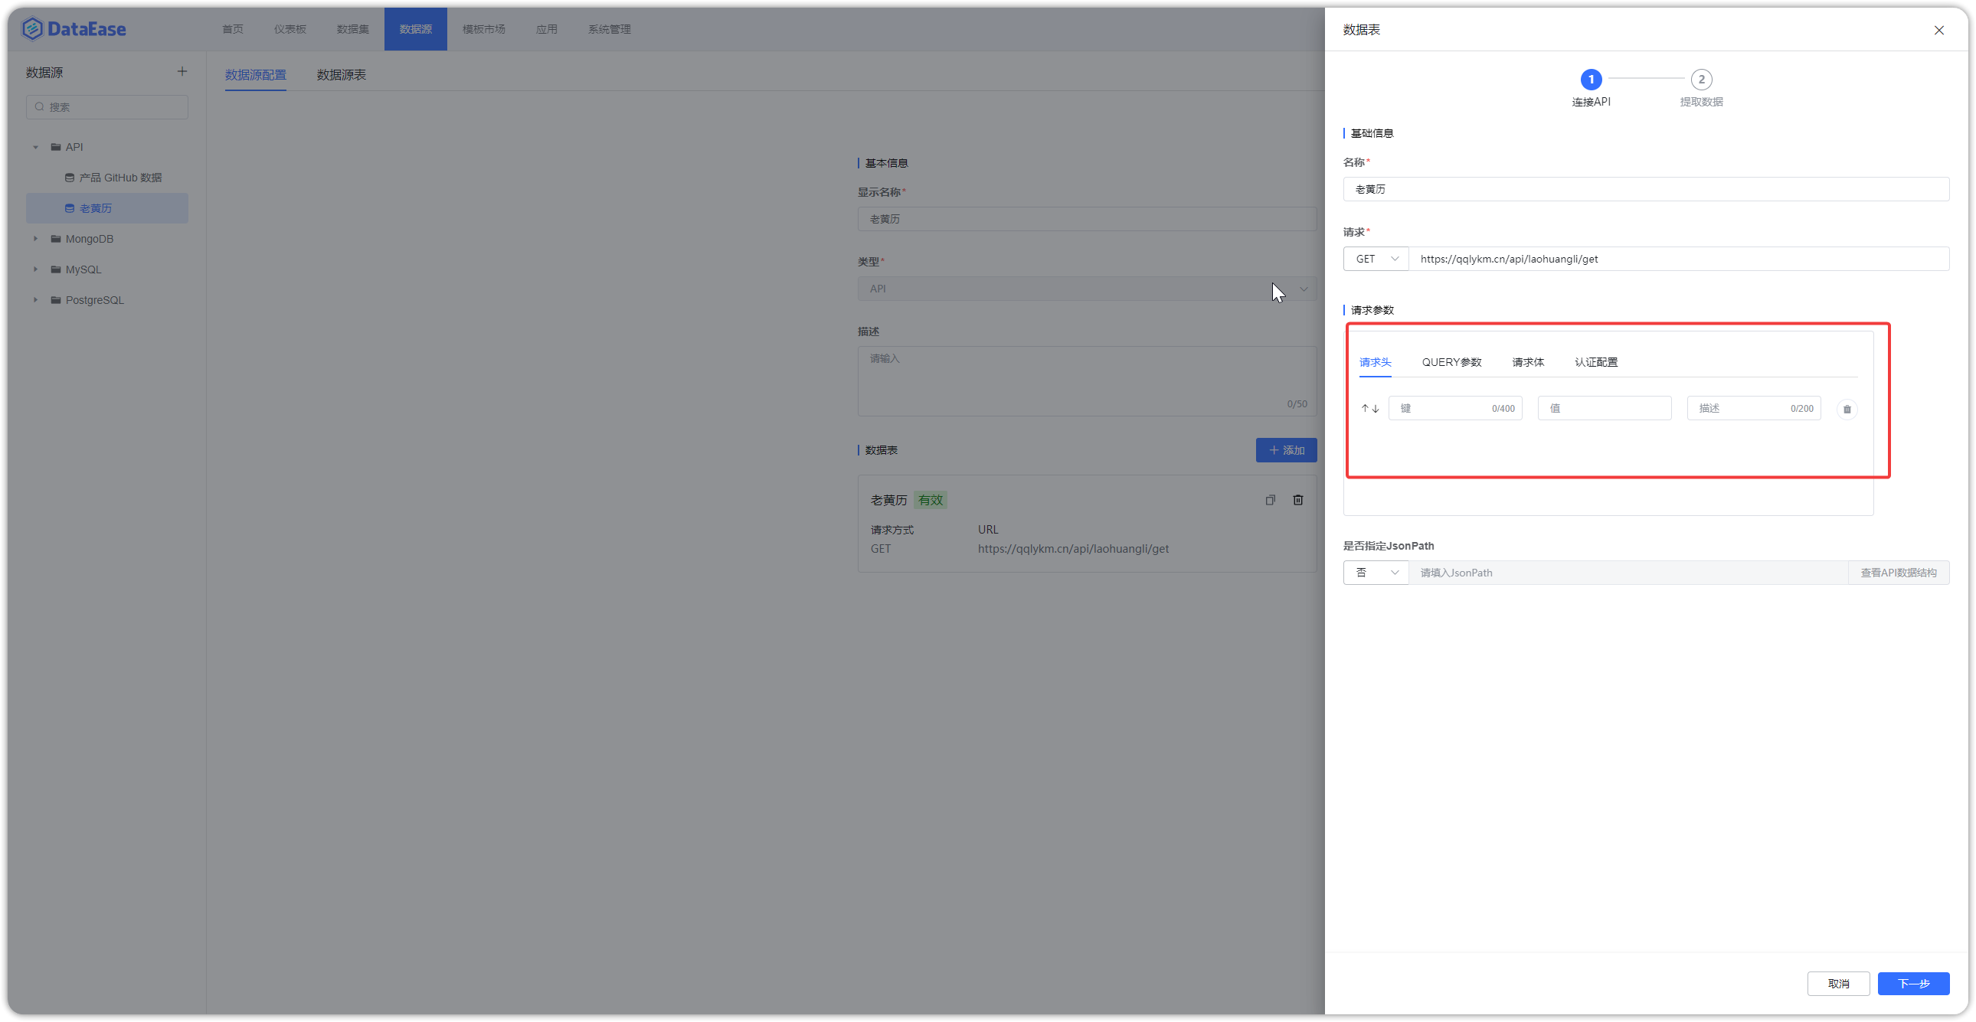Move the request header row with the down arrow
The width and height of the screenshot is (1976, 1022).
(x=1375, y=408)
